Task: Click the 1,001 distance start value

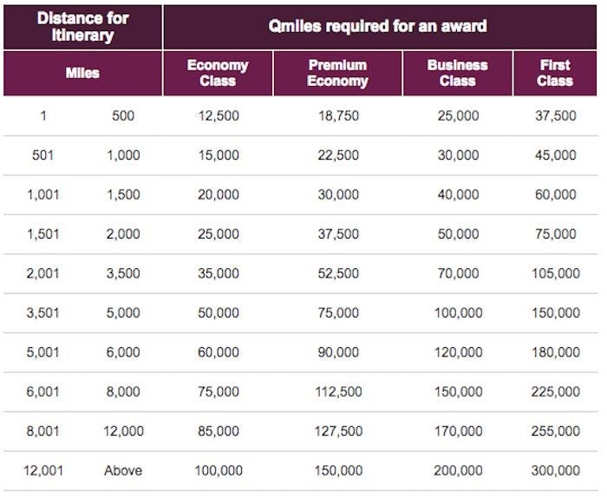Action: point(43,194)
